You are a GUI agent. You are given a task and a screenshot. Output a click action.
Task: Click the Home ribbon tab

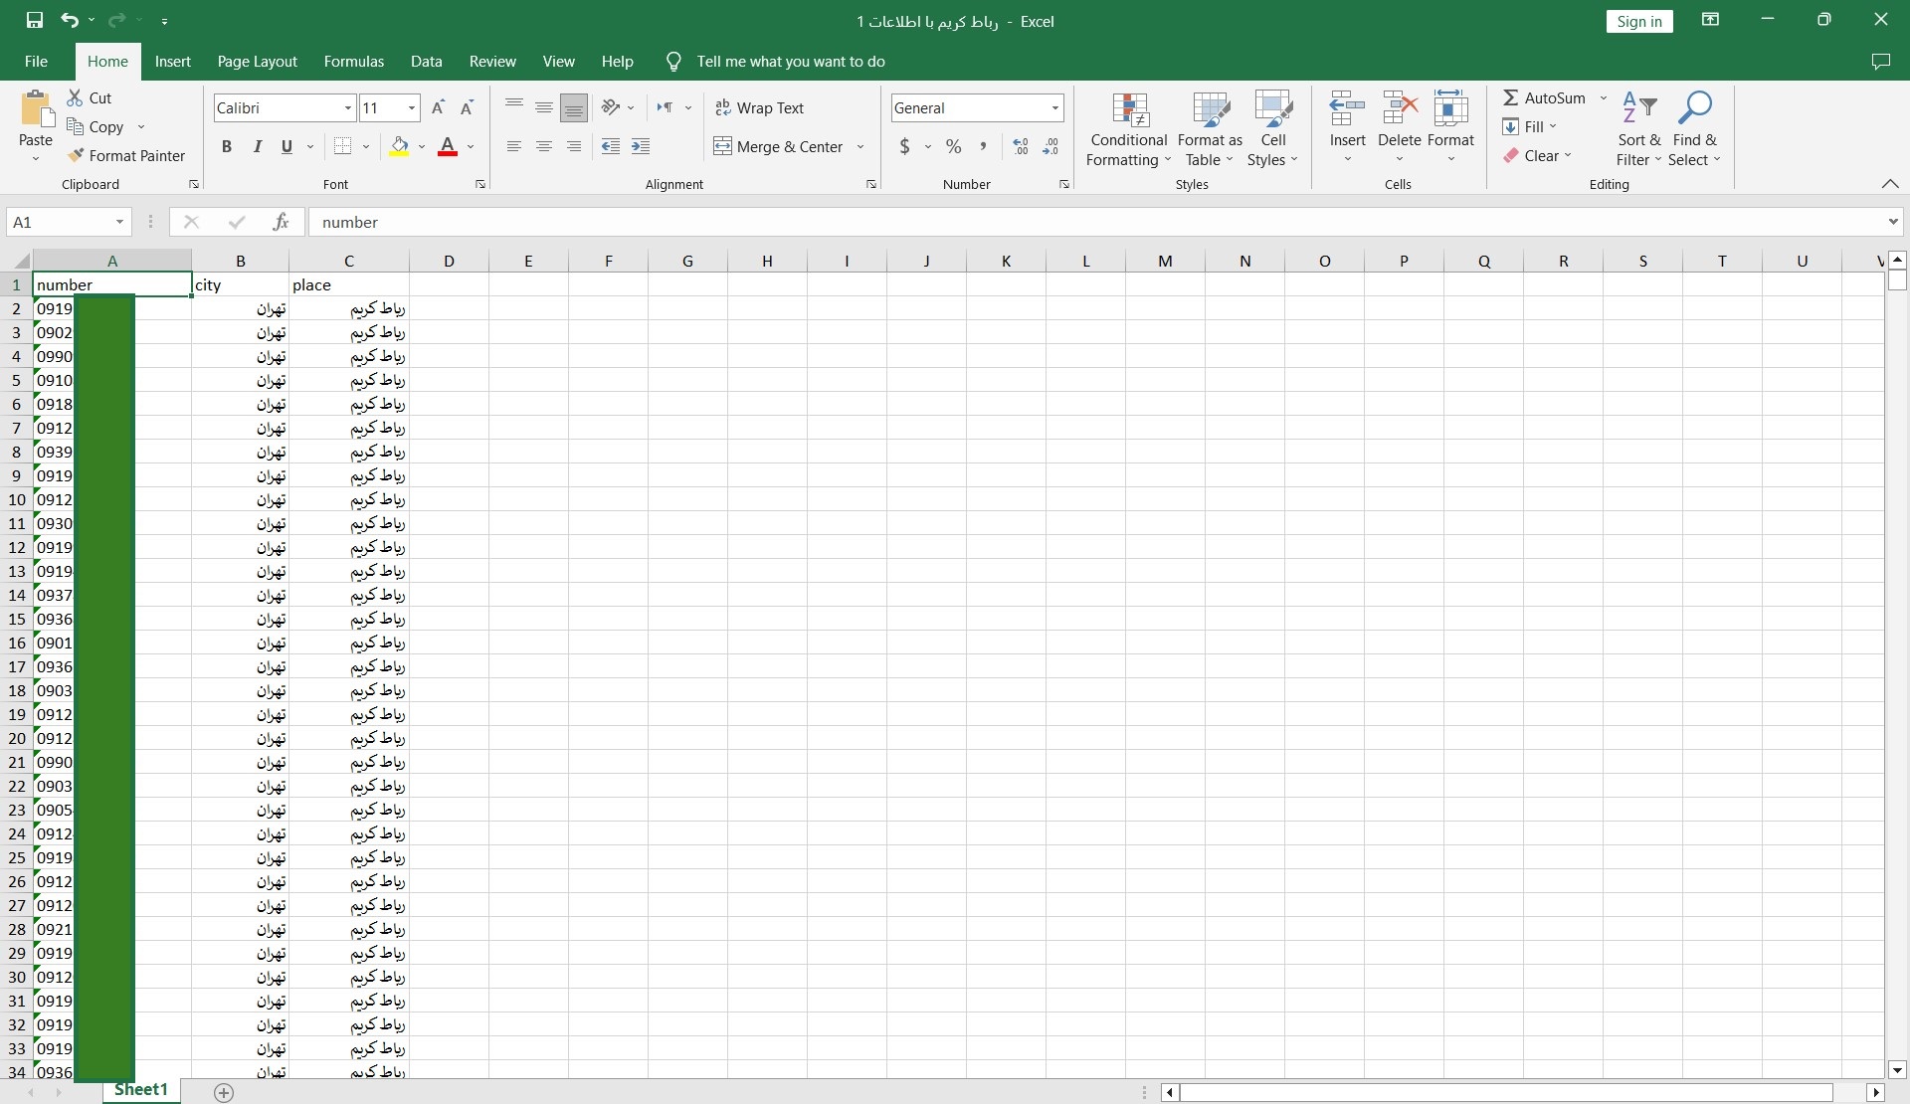coord(107,61)
